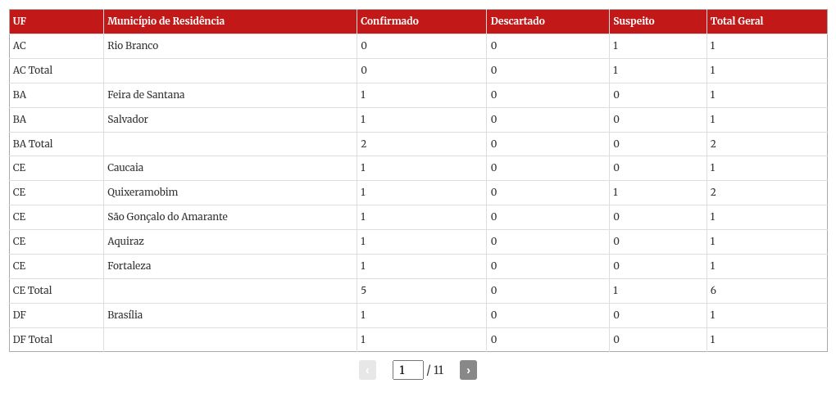Click São Gonçalo do Amarante cell
This screenshot has height=397, width=836.
click(x=167, y=217)
